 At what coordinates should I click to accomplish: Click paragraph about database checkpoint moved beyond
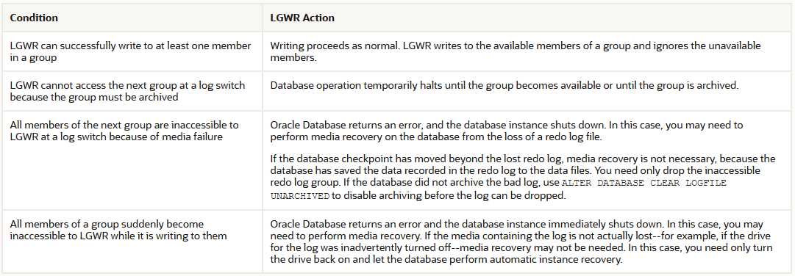click(523, 177)
